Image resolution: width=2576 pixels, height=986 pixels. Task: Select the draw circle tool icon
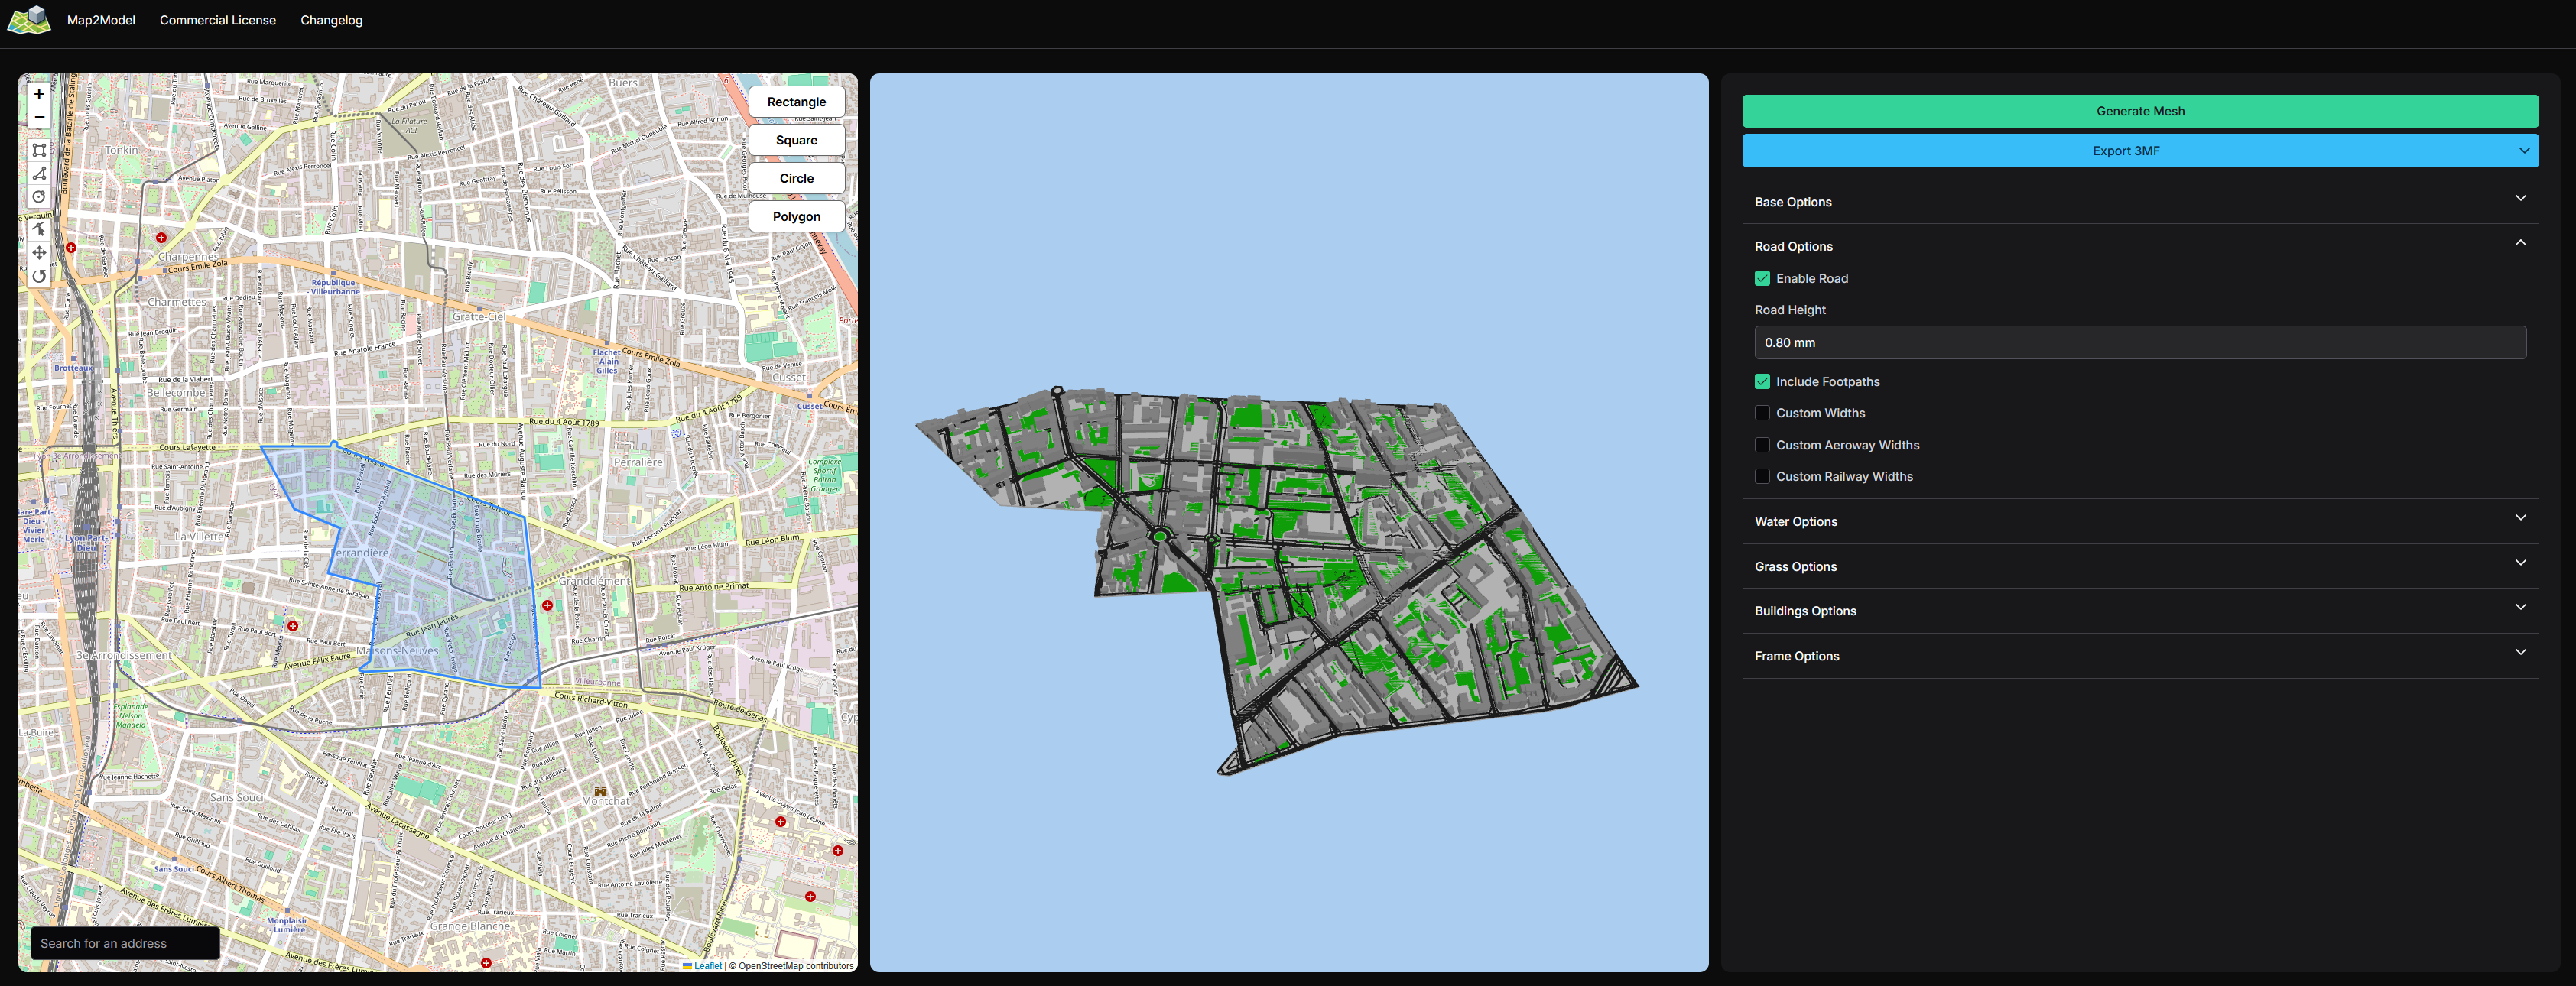39,197
